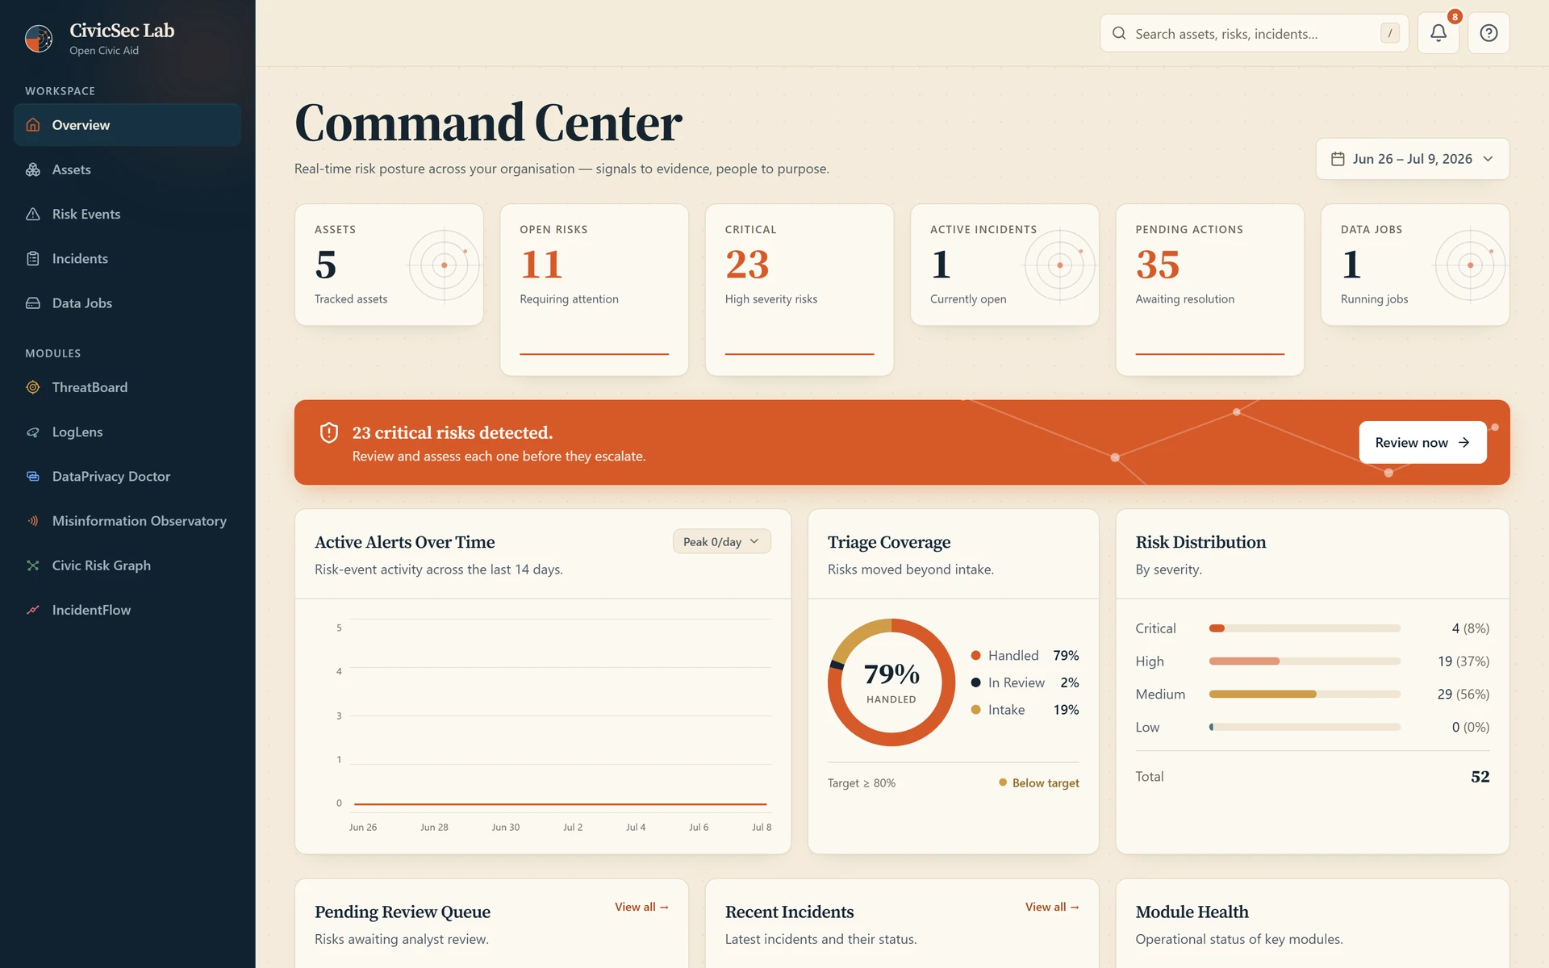Open the Open Risks card
1549x968 pixels.
point(594,290)
